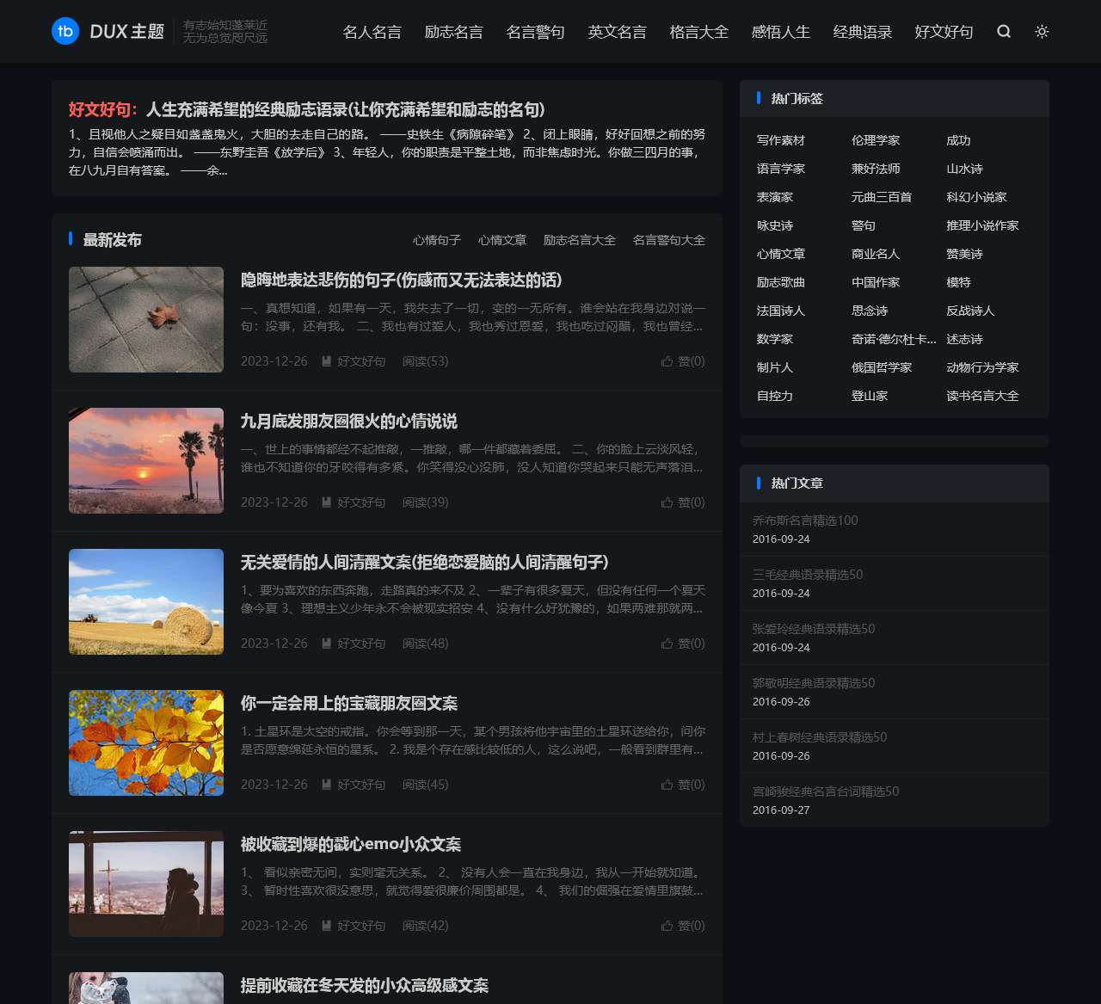
Task: Select the 写作素材 tag
Action: point(781,140)
